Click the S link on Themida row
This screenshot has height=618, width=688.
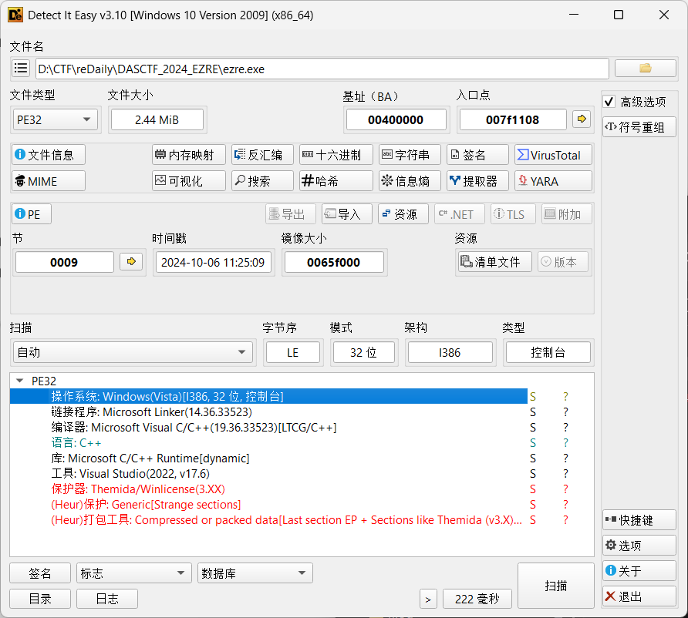[533, 489]
